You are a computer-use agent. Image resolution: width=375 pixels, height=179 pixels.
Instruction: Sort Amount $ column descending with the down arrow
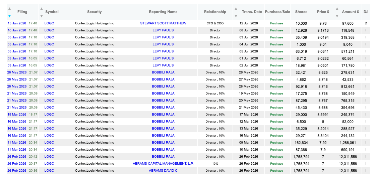(x=337, y=16)
